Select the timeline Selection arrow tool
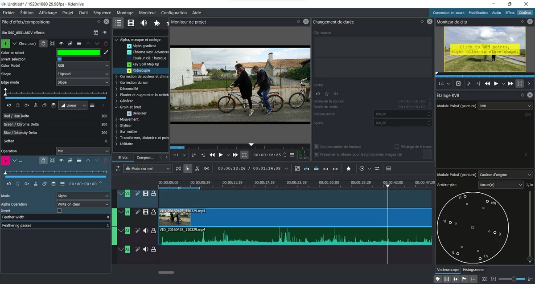Screen dimensions: 535x284 (x=188, y=169)
